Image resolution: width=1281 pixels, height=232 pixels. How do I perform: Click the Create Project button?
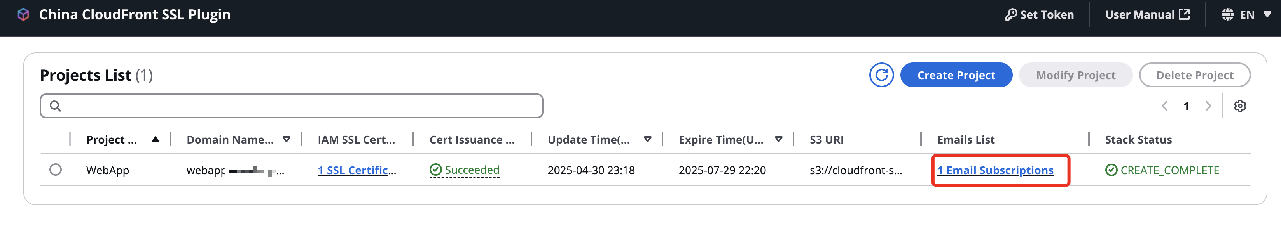[956, 75]
